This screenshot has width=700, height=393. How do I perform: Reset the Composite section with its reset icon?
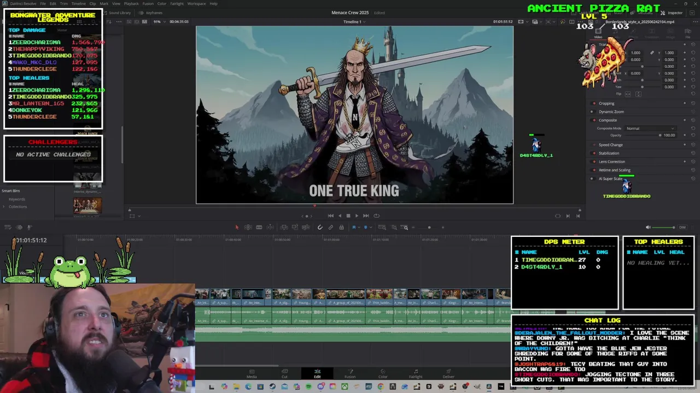click(693, 120)
